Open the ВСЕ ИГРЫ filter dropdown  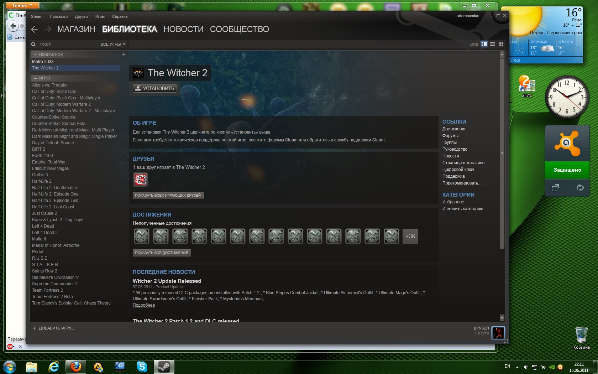pyautogui.click(x=113, y=44)
